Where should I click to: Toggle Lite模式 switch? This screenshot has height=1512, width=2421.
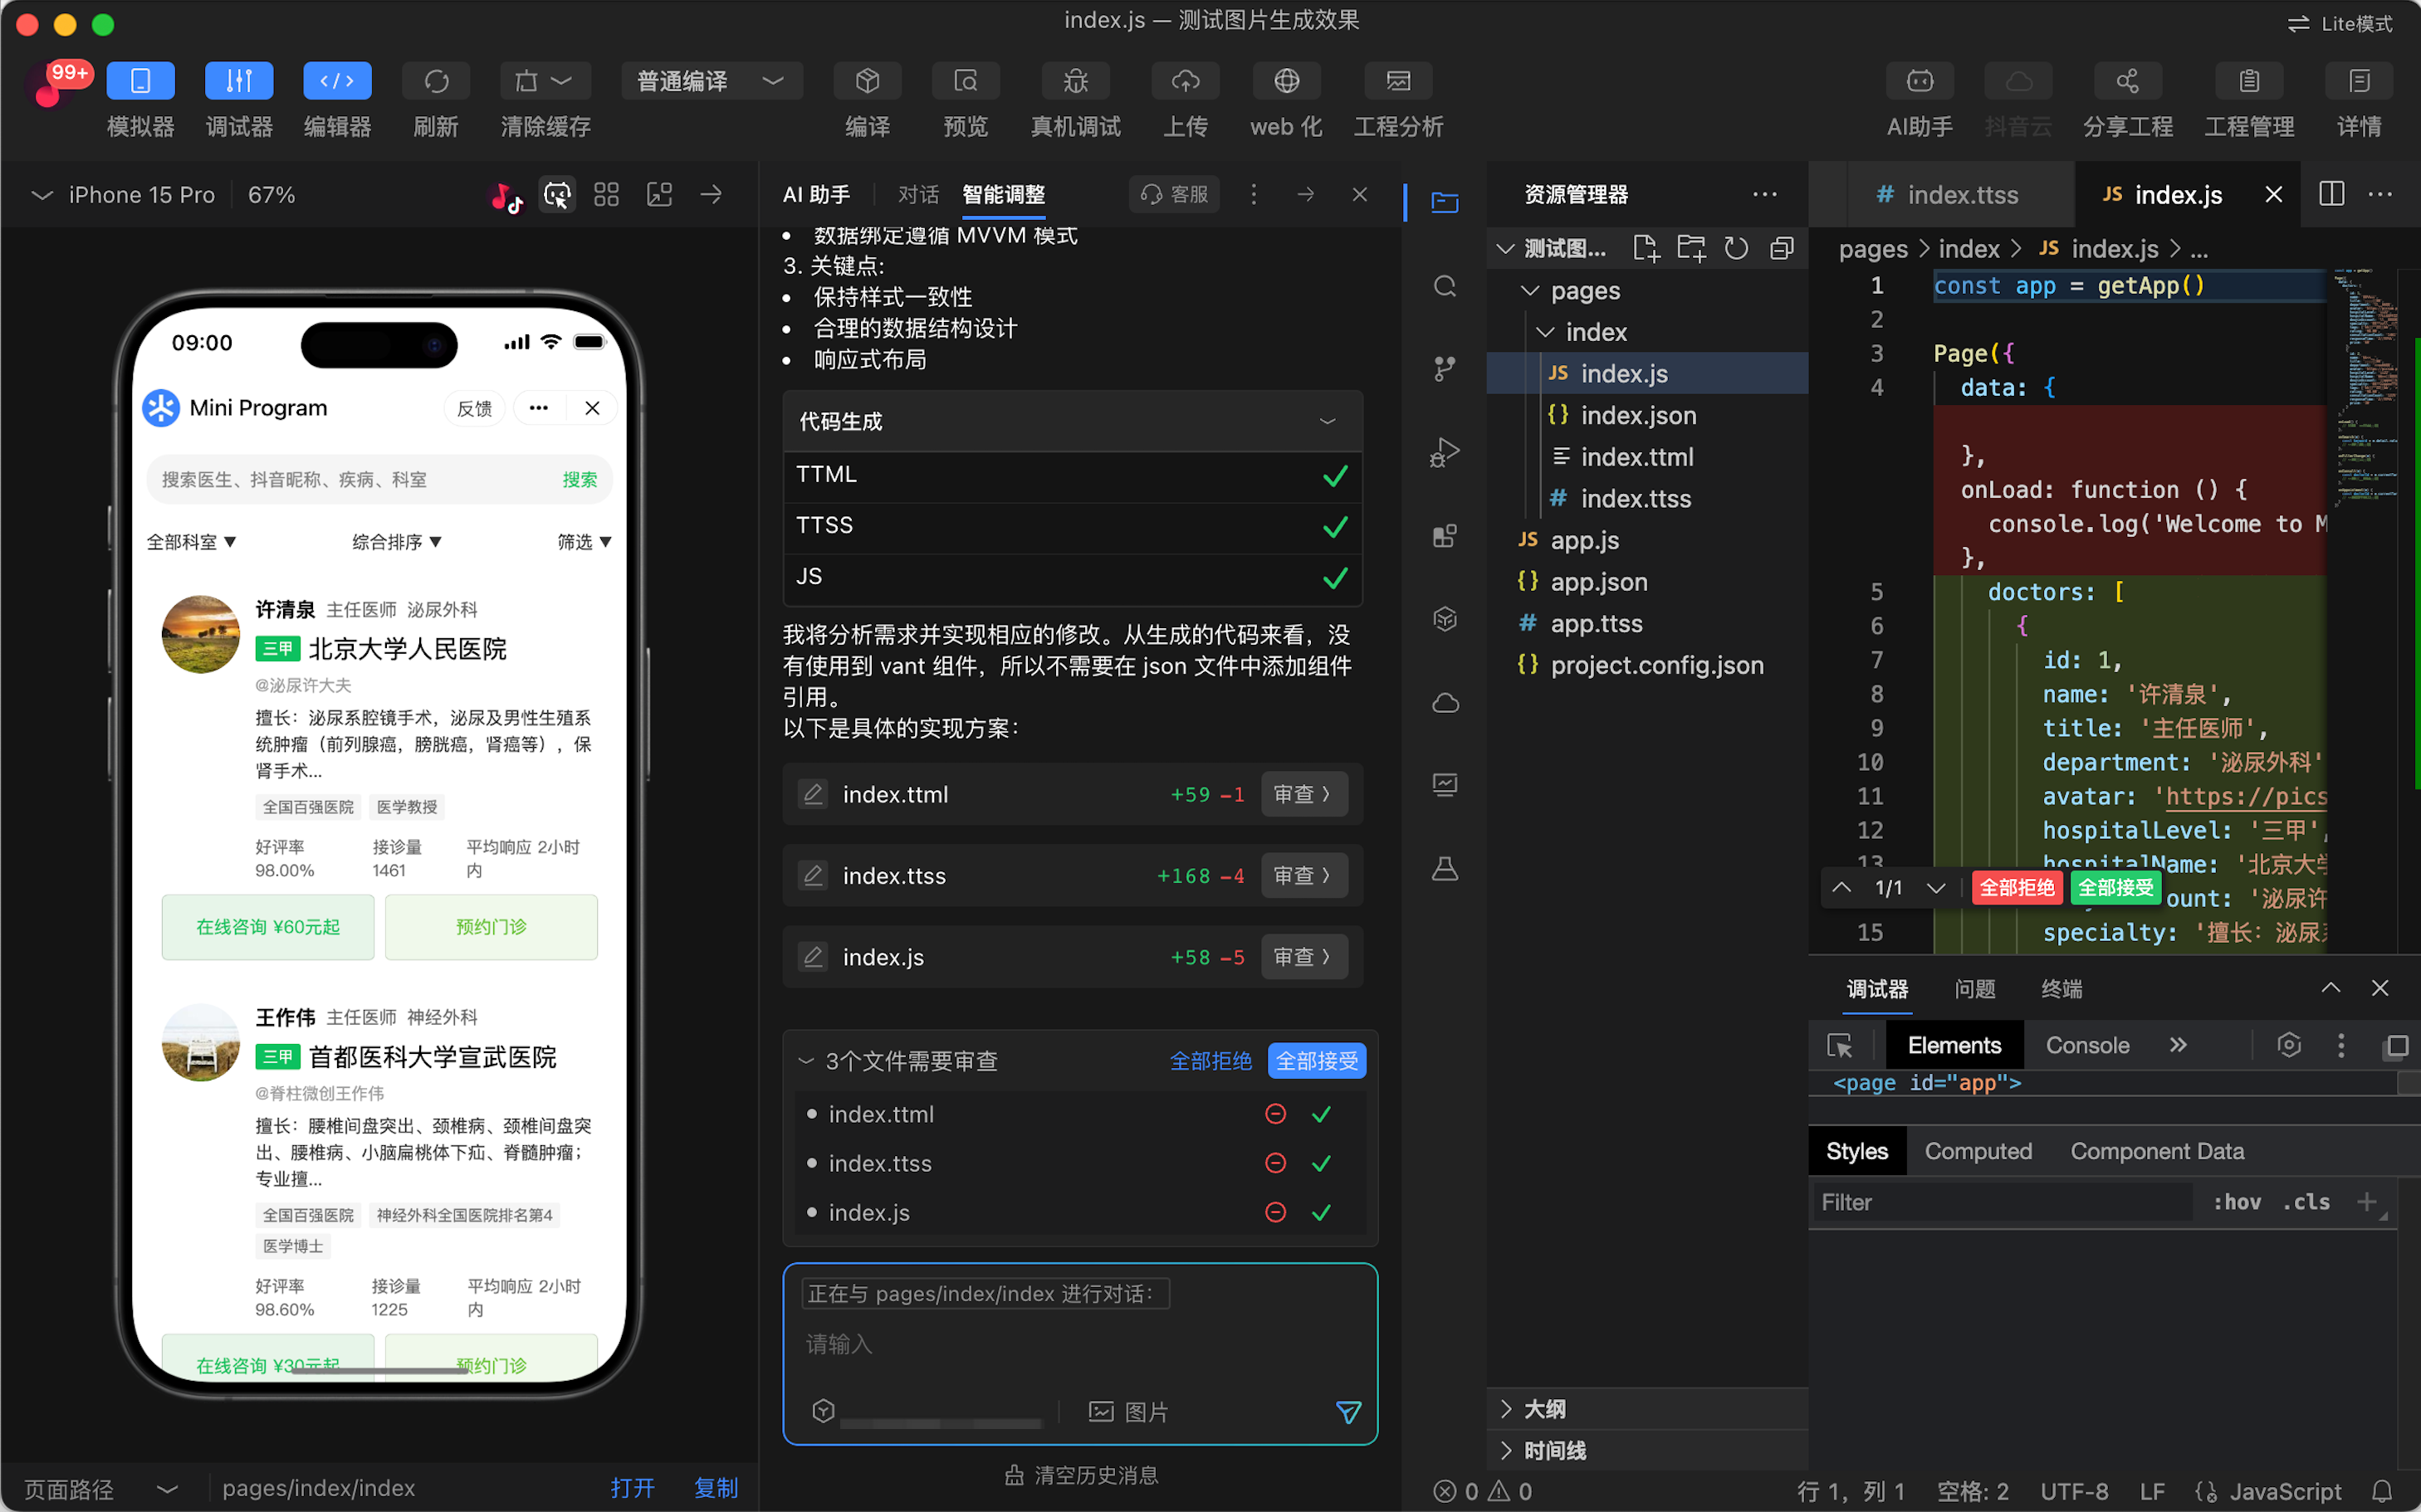click(x=2340, y=23)
